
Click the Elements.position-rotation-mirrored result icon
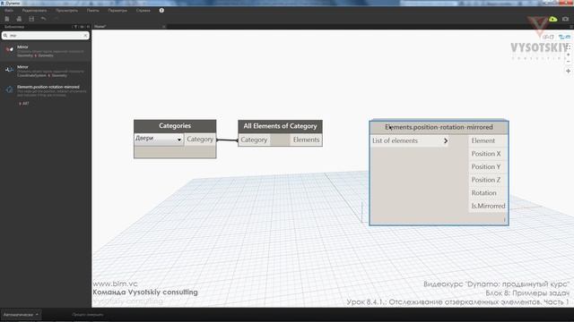(x=9, y=89)
